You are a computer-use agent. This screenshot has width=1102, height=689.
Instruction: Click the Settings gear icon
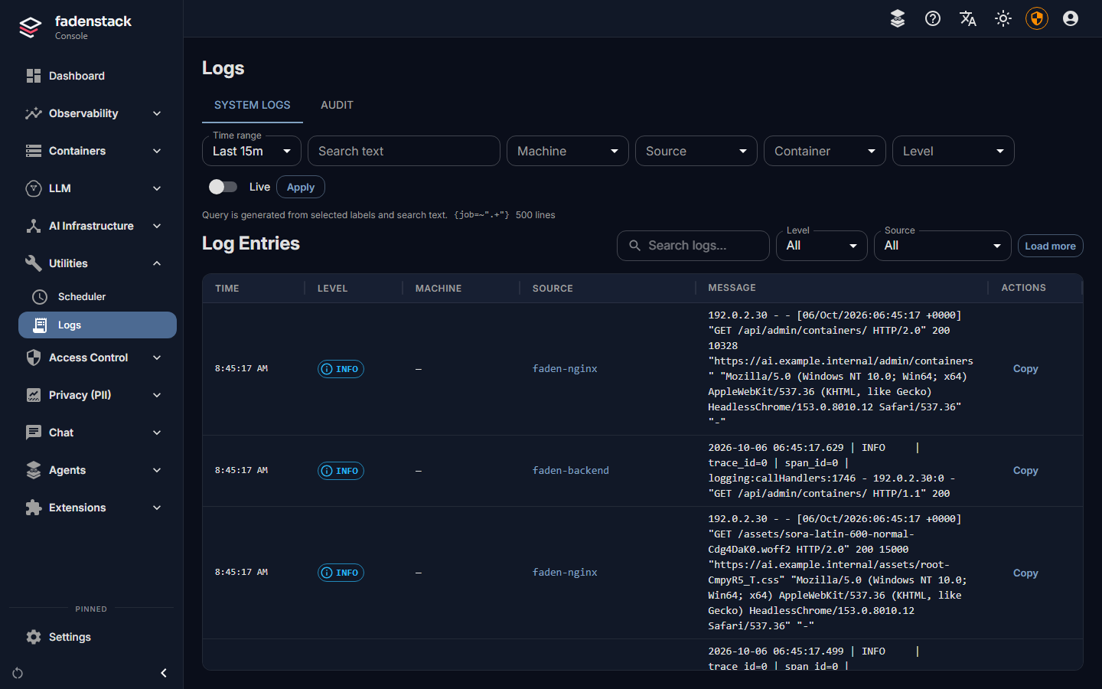[x=34, y=637]
